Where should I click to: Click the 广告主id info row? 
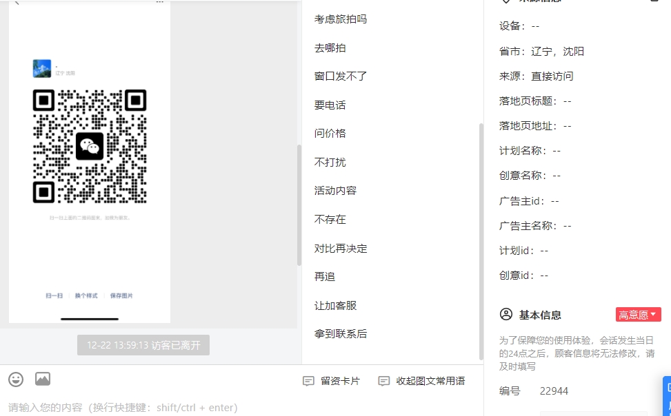529,201
